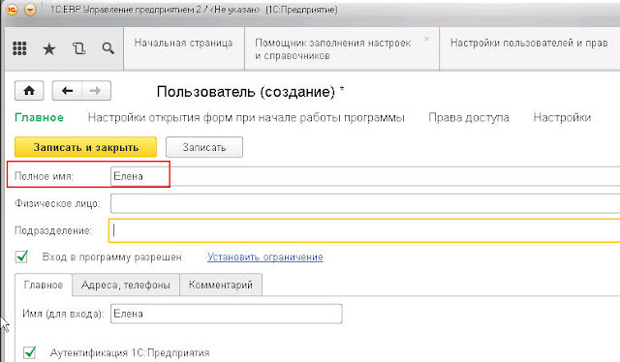Open the orange main menu dropdown icon

[x=30, y=10]
